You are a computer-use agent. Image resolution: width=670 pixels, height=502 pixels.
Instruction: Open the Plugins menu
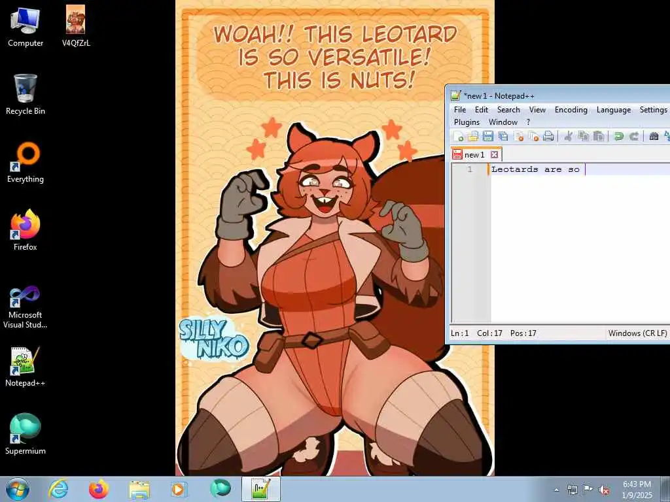tap(467, 122)
